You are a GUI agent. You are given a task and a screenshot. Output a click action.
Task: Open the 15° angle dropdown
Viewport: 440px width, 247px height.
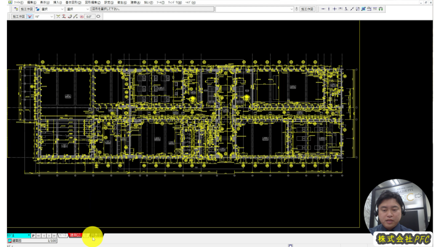52,17
